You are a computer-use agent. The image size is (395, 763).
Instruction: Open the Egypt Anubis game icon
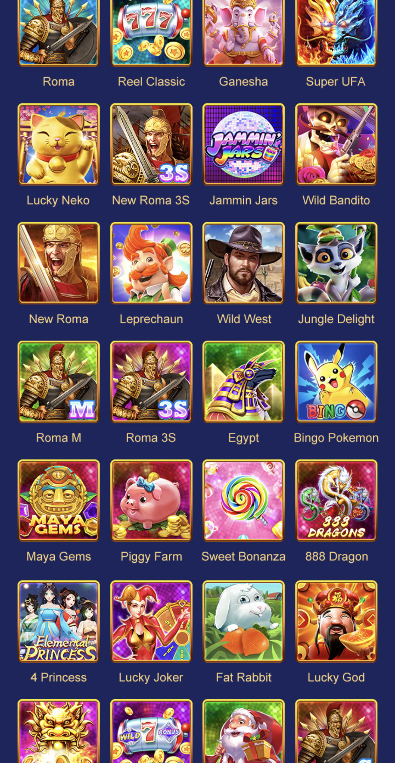point(244,382)
